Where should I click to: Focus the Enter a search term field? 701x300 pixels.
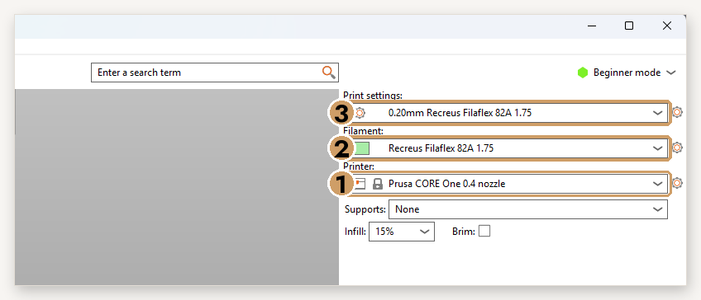coord(215,73)
